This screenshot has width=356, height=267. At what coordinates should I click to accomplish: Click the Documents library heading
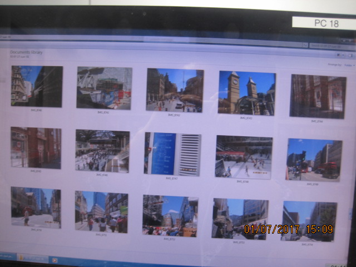coord(26,52)
